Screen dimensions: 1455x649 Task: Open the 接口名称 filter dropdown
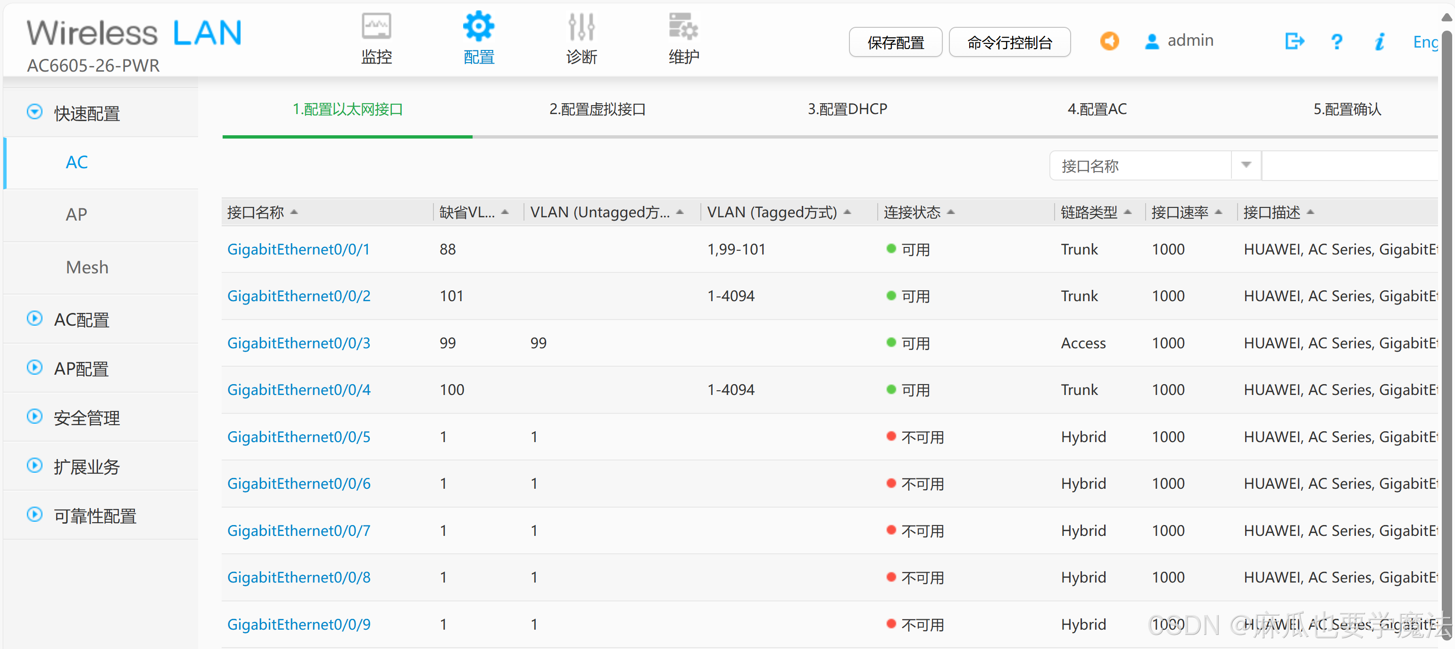(1246, 165)
